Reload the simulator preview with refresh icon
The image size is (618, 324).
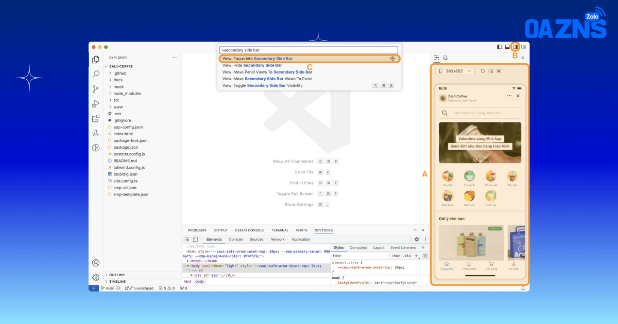coord(483,71)
